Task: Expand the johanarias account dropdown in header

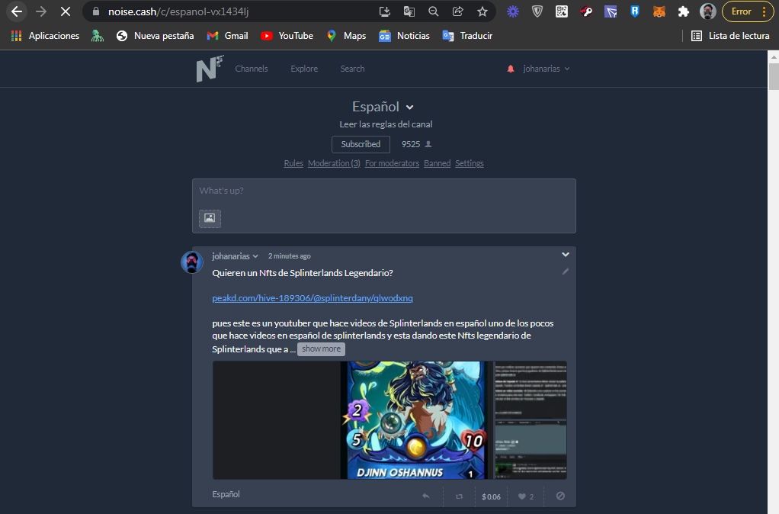Action: click(x=546, y=69)
